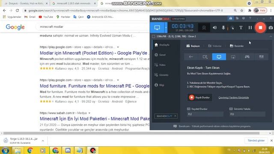Click the back arrow mode button in Bandicam
Screen dimensions: 274x154
[x=191, y=57]
